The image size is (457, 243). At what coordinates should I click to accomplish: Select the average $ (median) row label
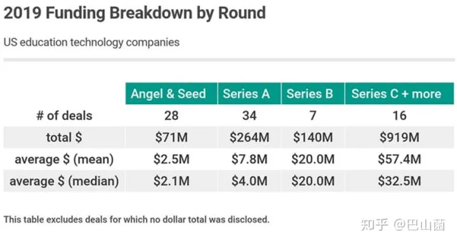point(64,181)
